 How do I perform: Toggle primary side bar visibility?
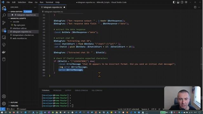[174, 2]
